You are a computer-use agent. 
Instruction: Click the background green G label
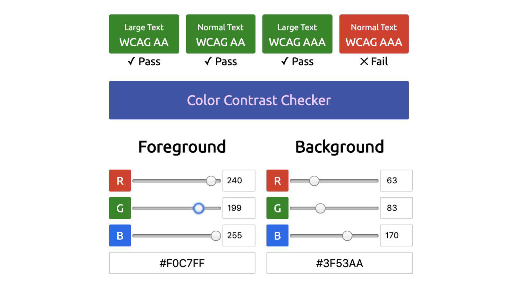point(277,208)
